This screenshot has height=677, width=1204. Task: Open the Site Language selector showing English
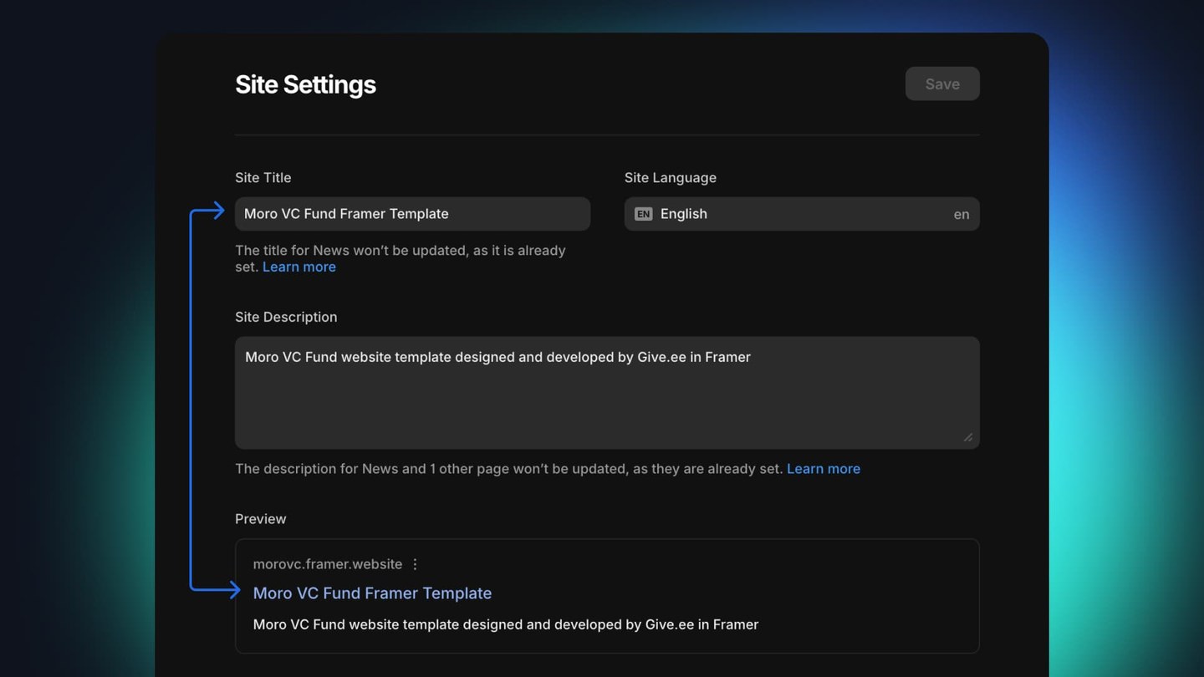coord(801,214)
